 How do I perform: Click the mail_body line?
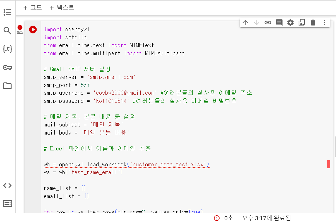pos(87,133)
